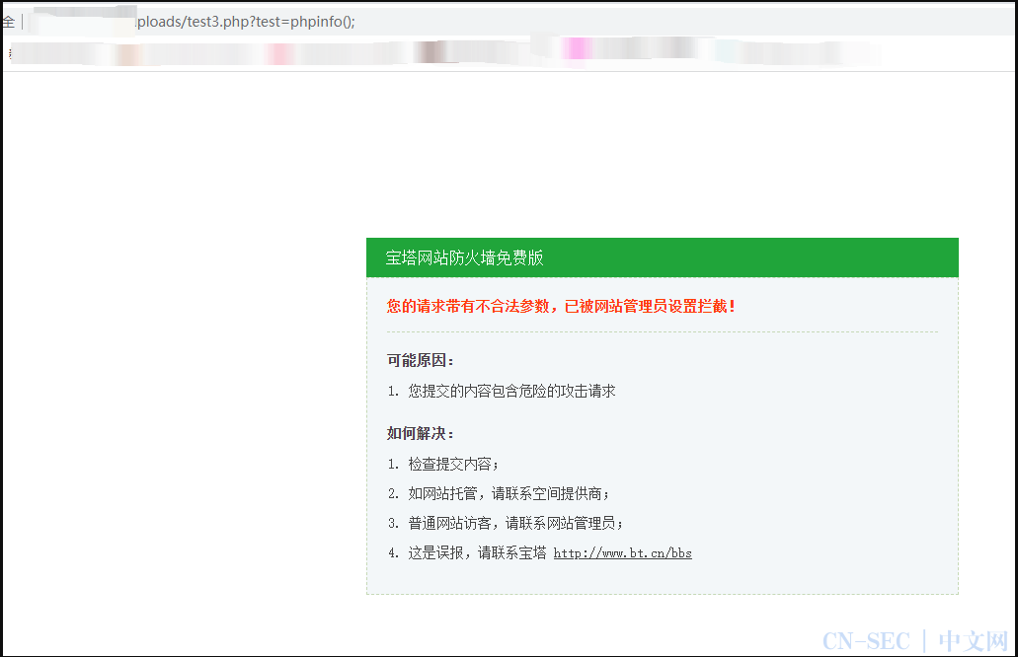Click the step 如网站托管，请联系空间提供商
Screen dimensions: 1018x657
[x=509, y=494]
